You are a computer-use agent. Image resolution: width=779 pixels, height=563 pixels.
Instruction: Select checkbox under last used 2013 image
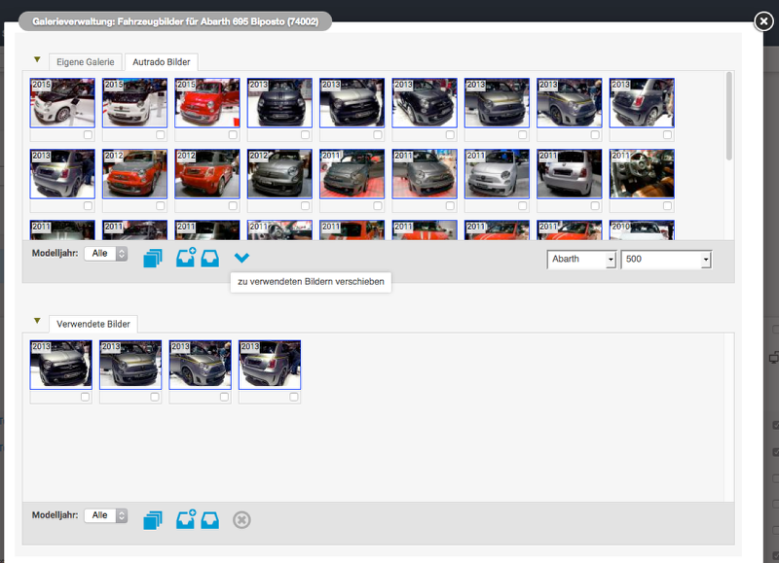293,397
